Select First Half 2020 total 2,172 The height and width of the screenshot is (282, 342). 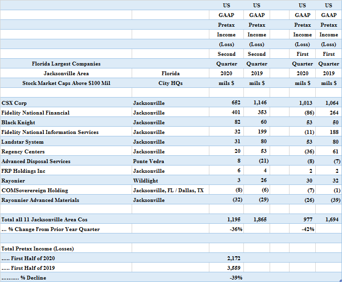pyautogui.click(x=234, y=259)
